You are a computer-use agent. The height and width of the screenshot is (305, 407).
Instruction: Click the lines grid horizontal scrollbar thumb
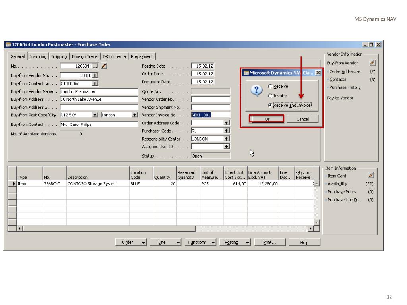tap(109, 228)
